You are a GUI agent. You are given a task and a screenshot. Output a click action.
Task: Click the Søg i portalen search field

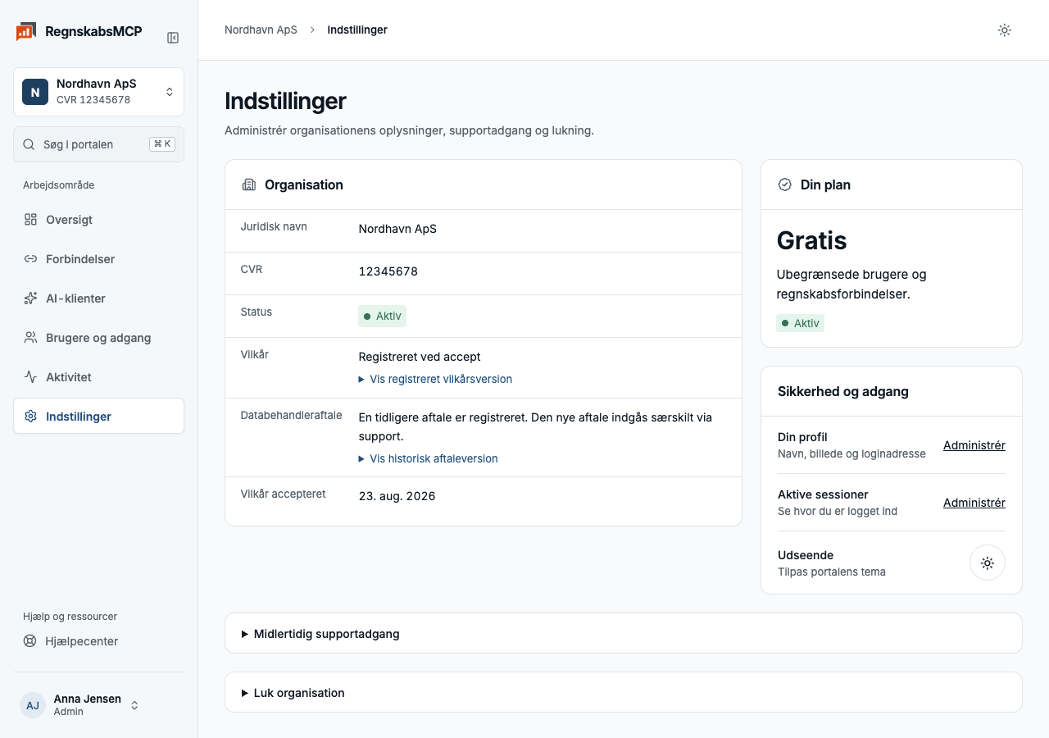click(98, 144)
